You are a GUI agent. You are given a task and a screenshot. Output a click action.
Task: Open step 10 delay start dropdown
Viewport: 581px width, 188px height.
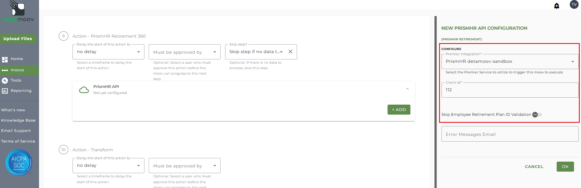[108, 166]
